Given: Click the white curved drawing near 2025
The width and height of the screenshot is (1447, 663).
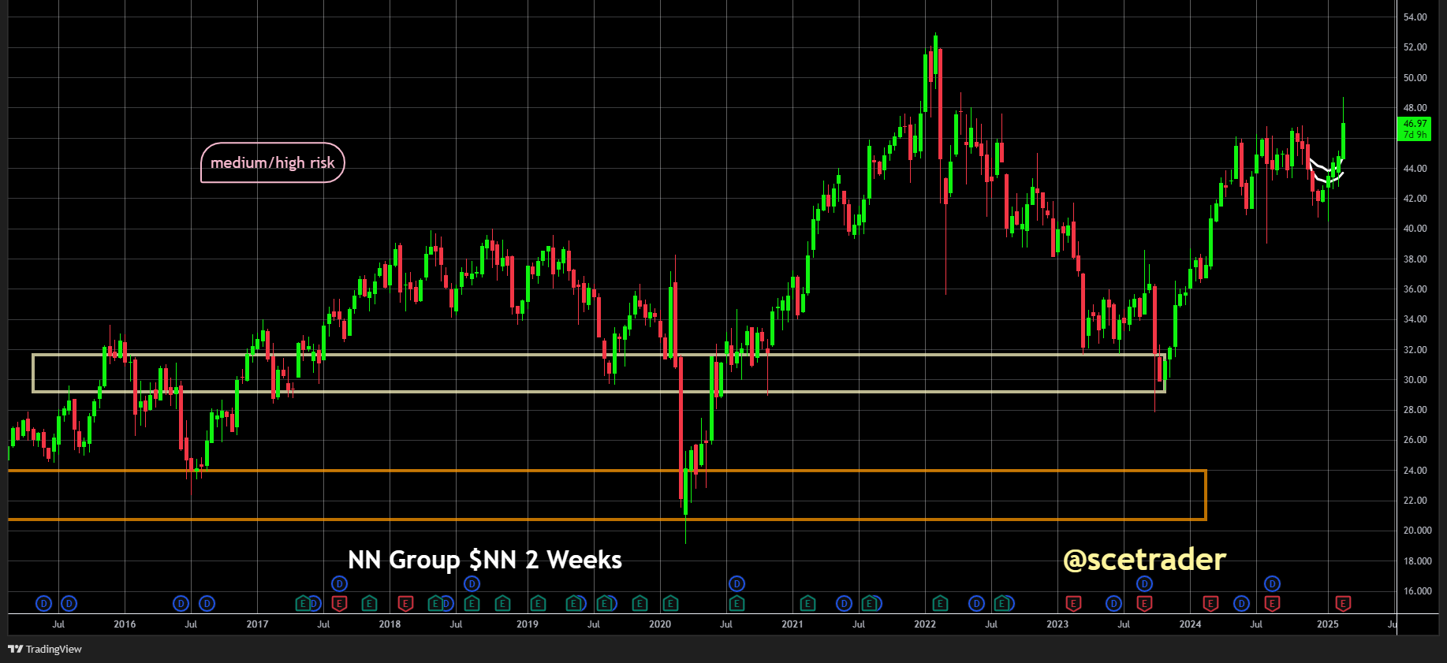Looking at the screenshot, I should pos(1325,172).
